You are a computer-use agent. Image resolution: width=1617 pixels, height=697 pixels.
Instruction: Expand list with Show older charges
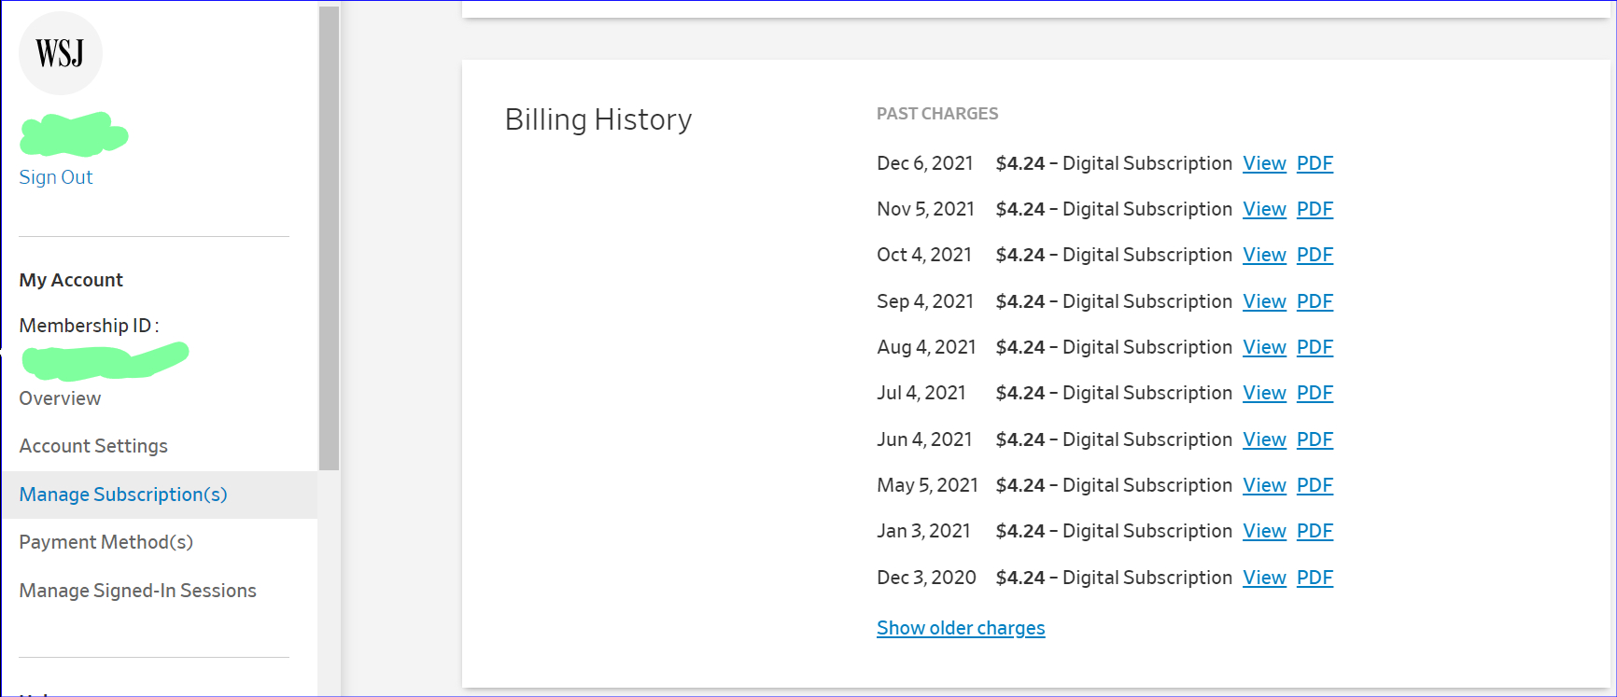click(x=961, y=628)
